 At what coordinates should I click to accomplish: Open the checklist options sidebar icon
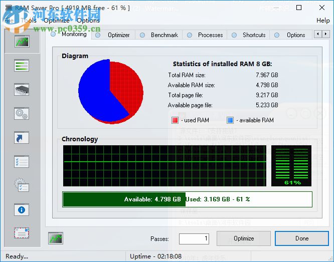coord(22,161)
